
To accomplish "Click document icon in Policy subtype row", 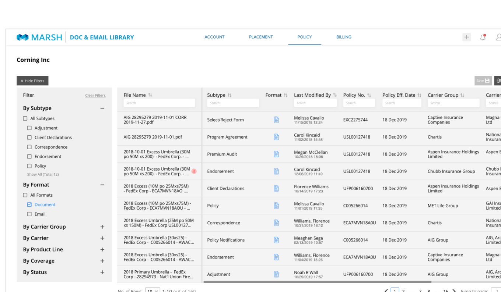I will 276,206.
